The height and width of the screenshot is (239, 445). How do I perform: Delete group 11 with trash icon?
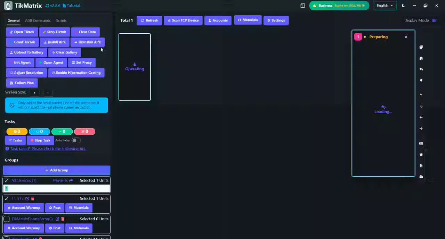[x=33, y=199]
